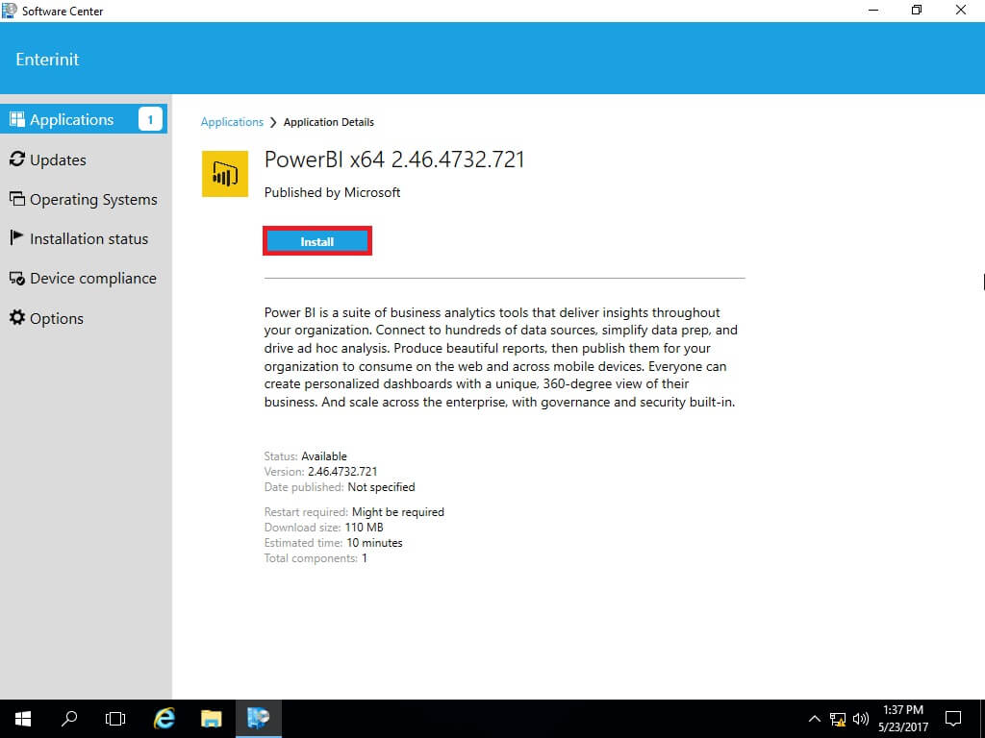Viewport: 985px width, 738px height.
Task: Open File Explorer from taskbar
Action: coord(211,719)
